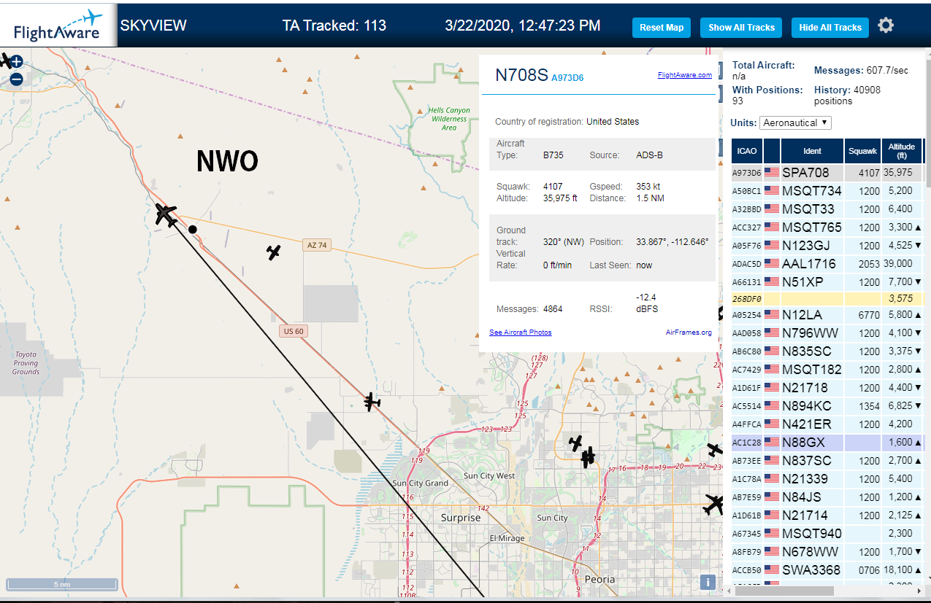The width and height of the screenshot is (931, 603).
Task: Click the Reset Map button
Action: (x=662, y=28)
